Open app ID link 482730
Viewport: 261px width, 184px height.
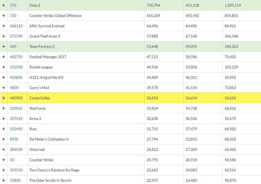[16, 57]
